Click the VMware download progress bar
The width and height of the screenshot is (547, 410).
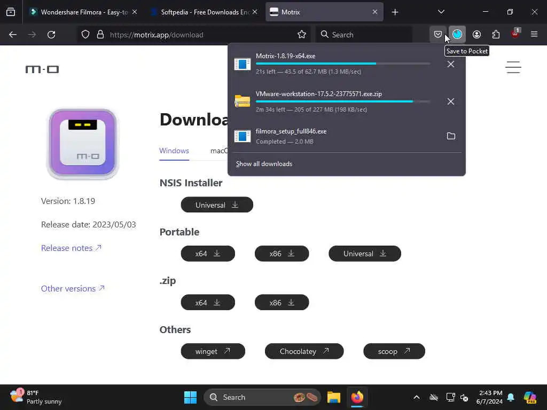pyautogui.click(x=343, y=101)
